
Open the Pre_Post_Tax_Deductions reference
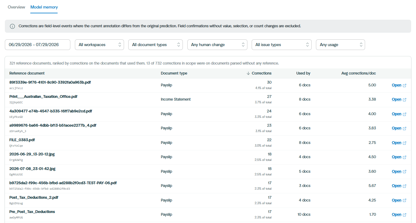pyautogui.click(x=396, y=215)
